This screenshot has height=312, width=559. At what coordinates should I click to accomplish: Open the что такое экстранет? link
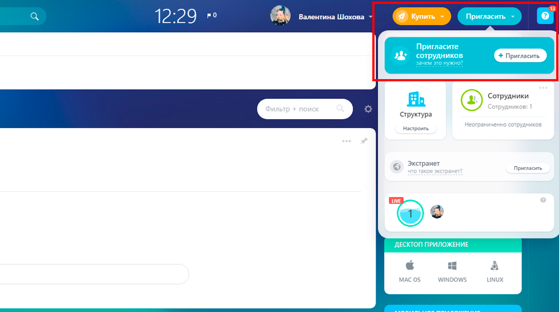point(435,172)
